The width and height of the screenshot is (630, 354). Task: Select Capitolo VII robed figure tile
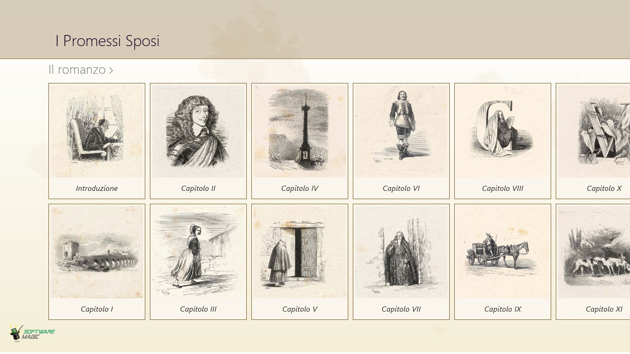click(x=401, y=262)
